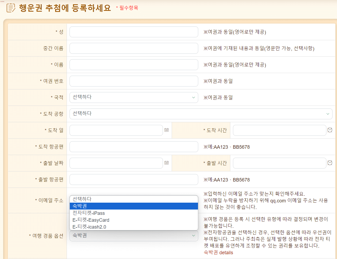Open the arrival date calendar picker
The image size is (337, 259).
tap(167, 130)
